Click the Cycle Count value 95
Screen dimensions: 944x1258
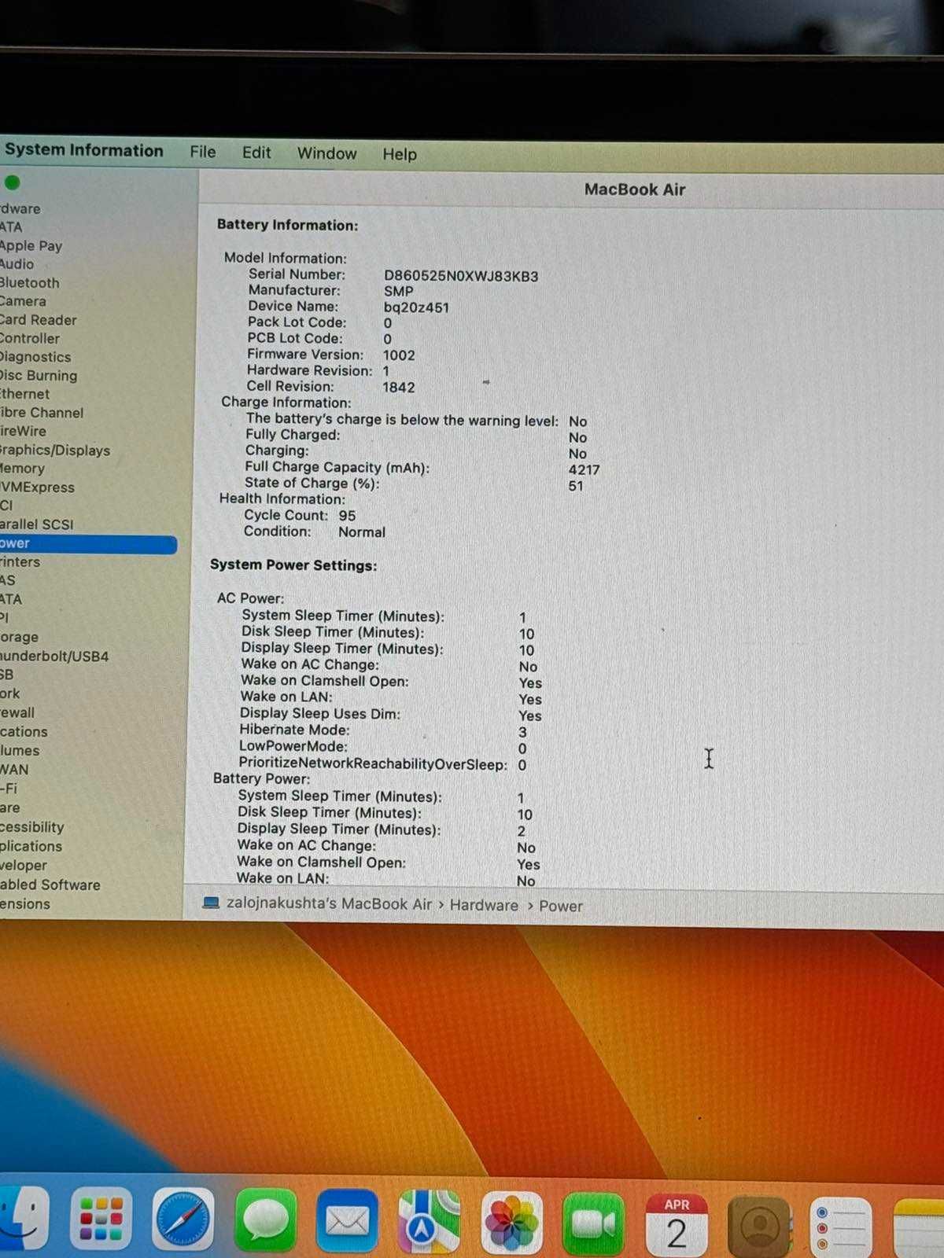(x=347, y=516)
